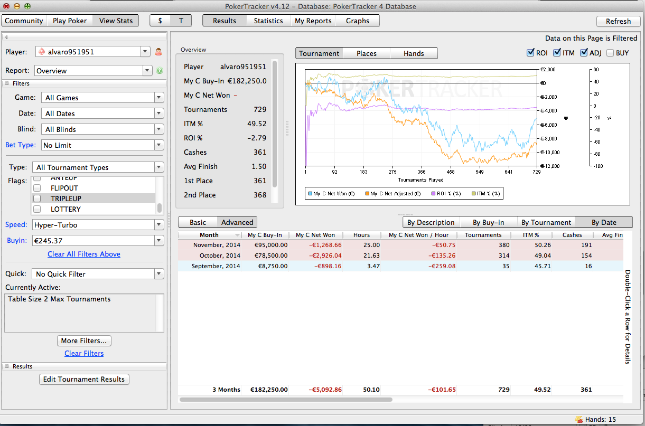
Task: Select the View Stats tab
Action: pyautogui.click(x=116, y=21)
